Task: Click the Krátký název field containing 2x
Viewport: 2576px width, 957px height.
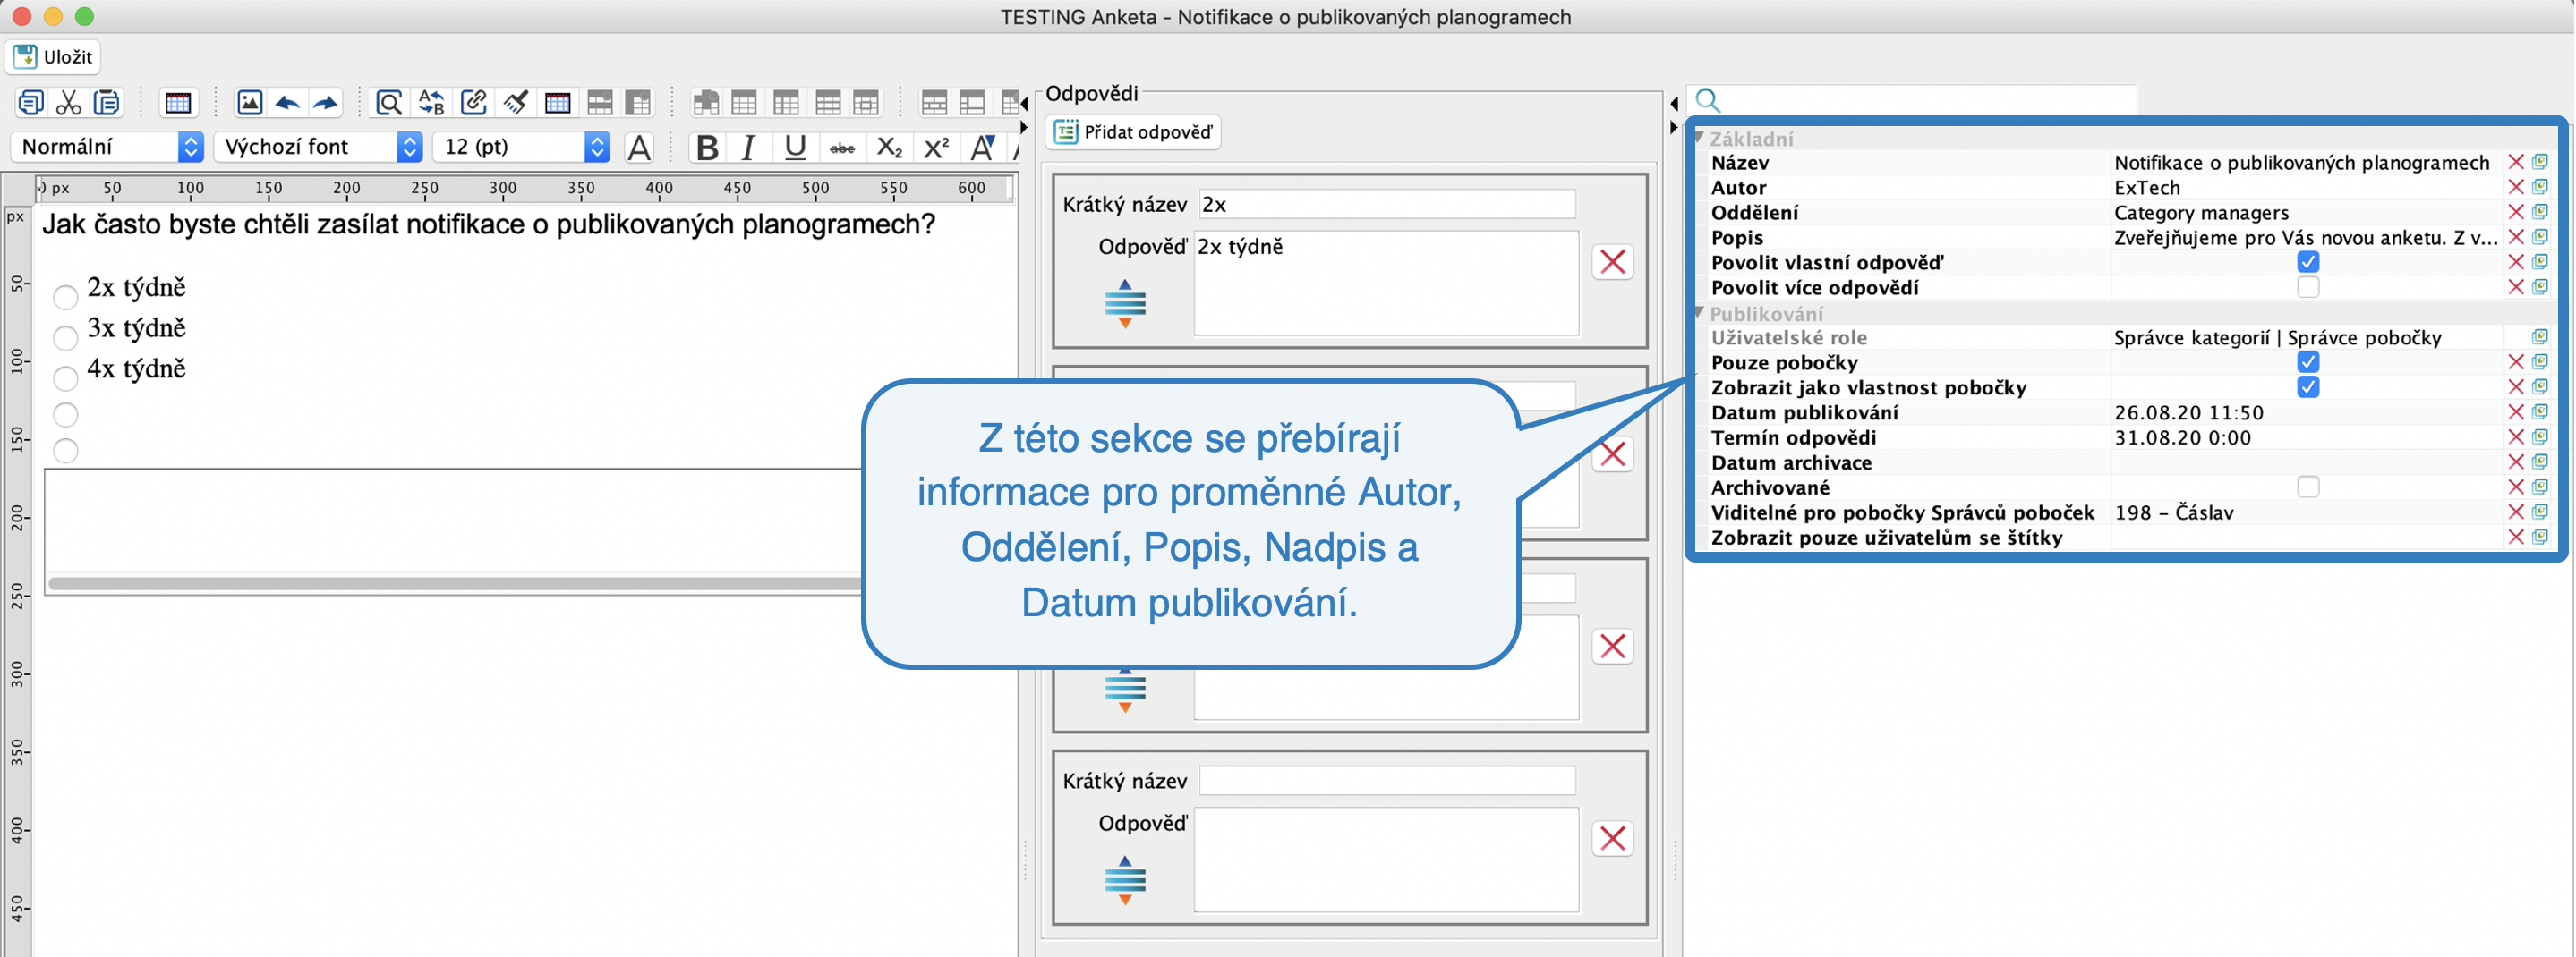Action: 1387,204
